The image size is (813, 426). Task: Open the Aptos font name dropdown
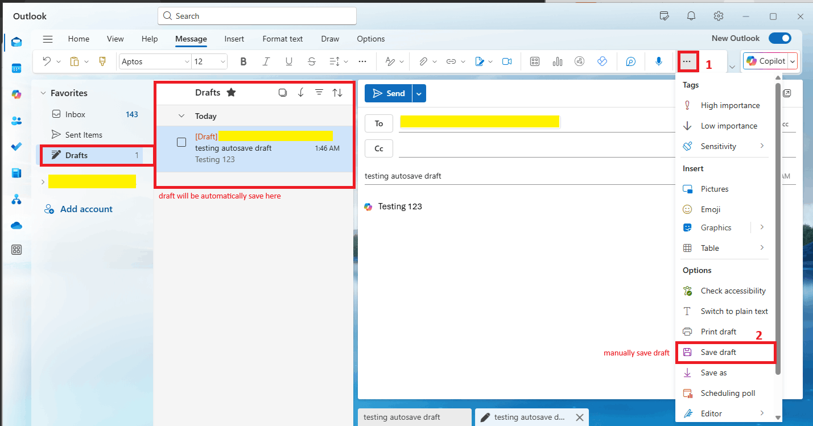(x=155, y=61)
